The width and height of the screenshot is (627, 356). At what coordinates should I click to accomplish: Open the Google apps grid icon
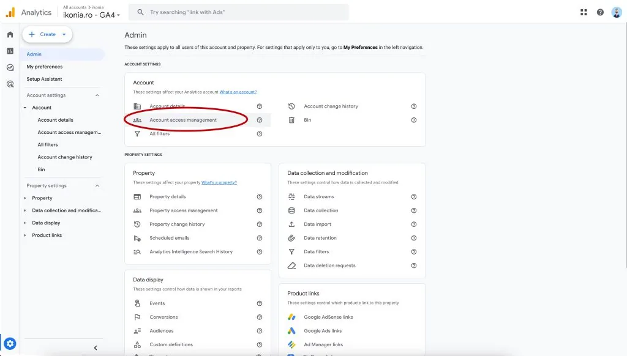(584, 12)
